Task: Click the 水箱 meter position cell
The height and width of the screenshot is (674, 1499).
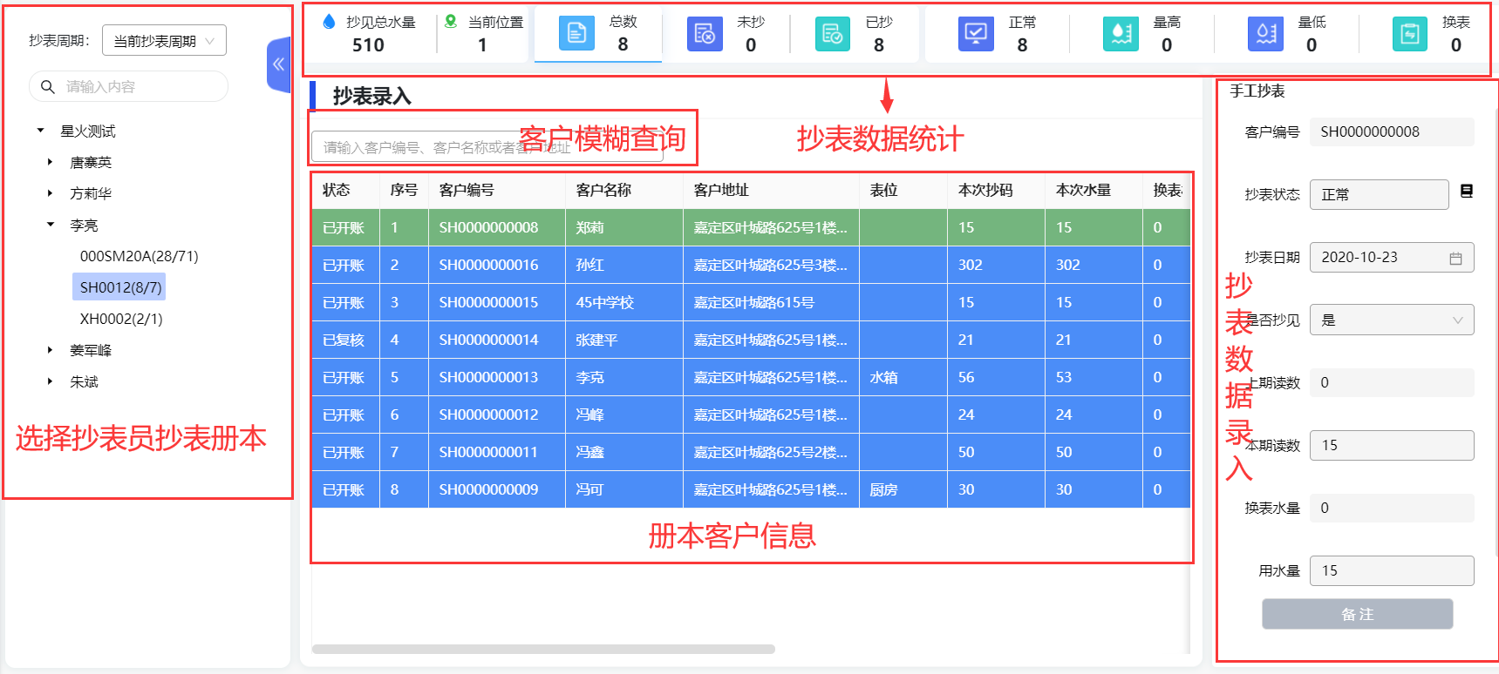Action: coord(903,377)
